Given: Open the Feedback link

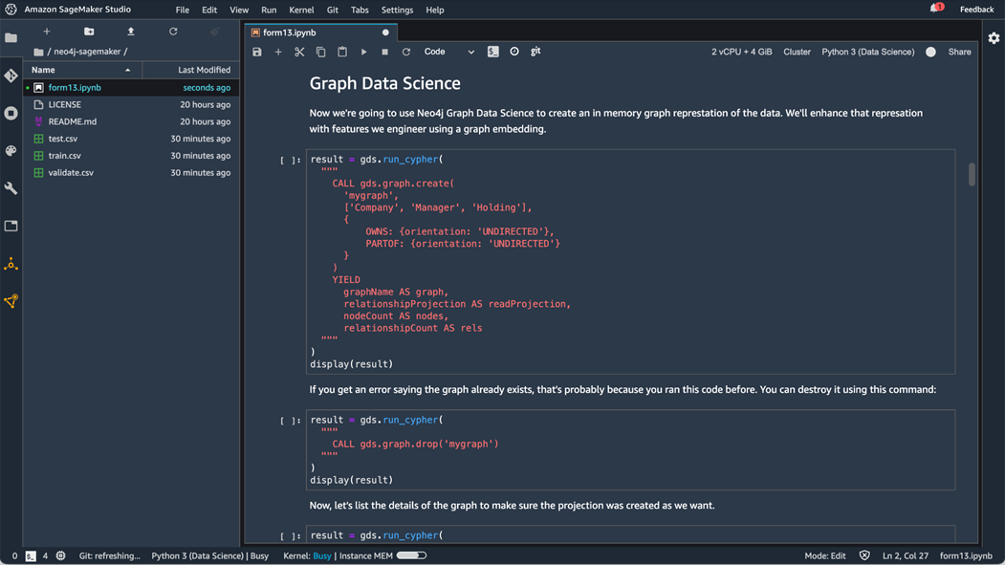Looking at the screenshot, I should coord(976,10).
